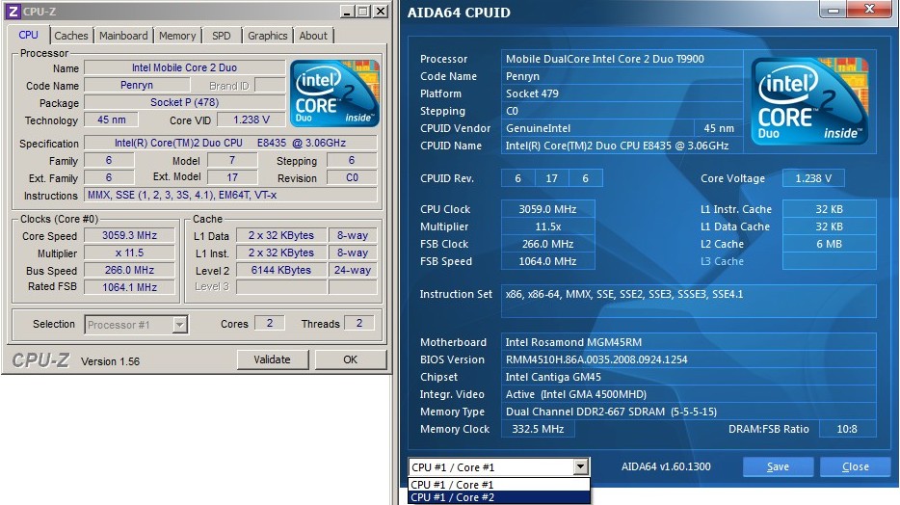Minimize the CPU-Z window
Viewport: 900px width, 505px height.
pos(347,11)
